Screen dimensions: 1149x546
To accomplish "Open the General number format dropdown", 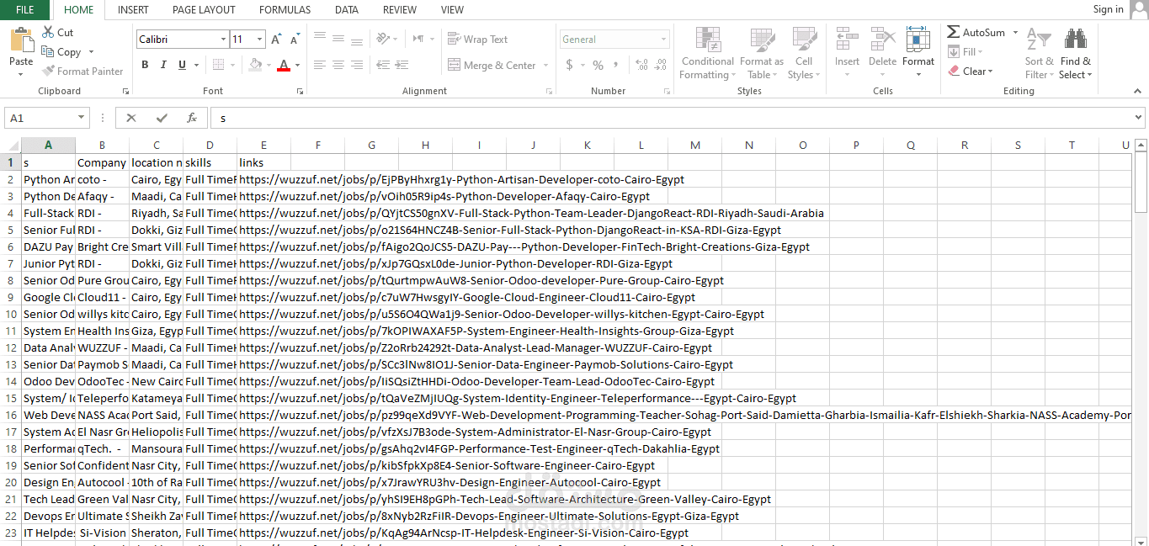I will (x=664, y=40).
